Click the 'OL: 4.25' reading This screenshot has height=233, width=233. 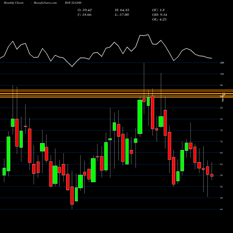[159, 20]
